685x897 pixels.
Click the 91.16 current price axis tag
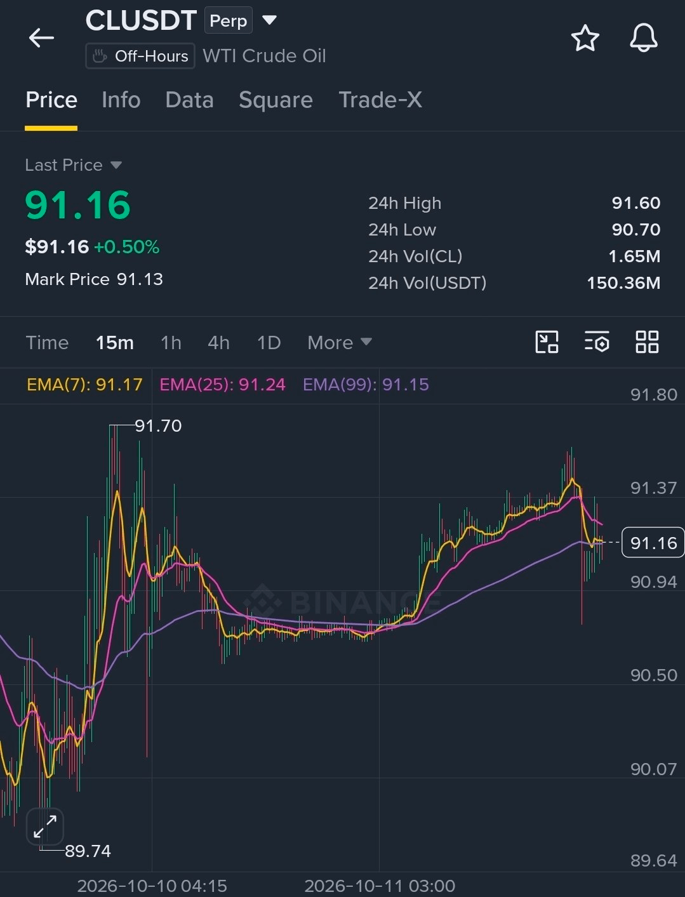tap(653, 543)
